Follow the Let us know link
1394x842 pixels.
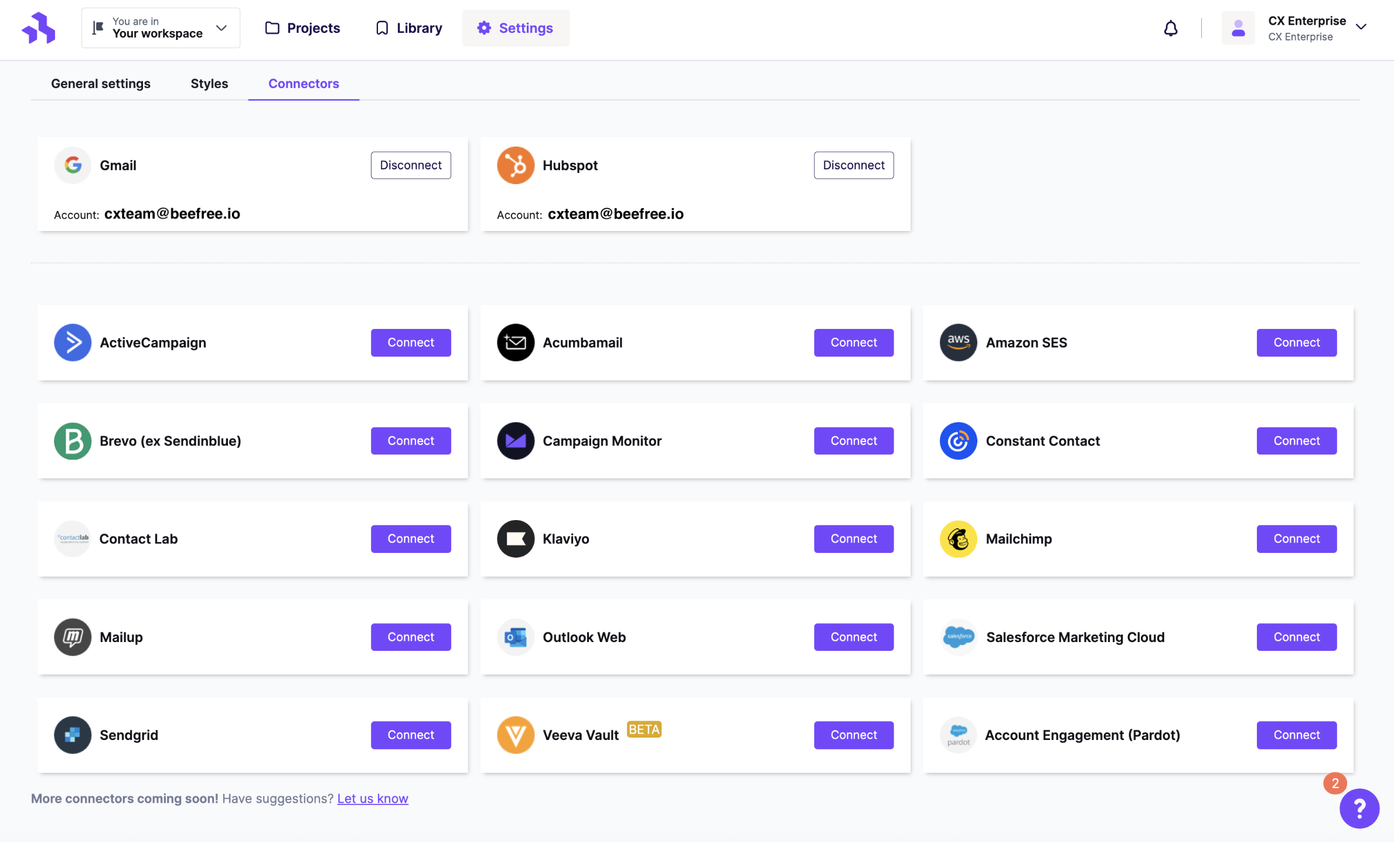tap(373, 799)
